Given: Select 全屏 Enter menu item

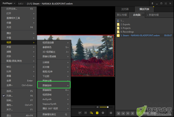Looking at the screenshot, I should click(19, 81).
